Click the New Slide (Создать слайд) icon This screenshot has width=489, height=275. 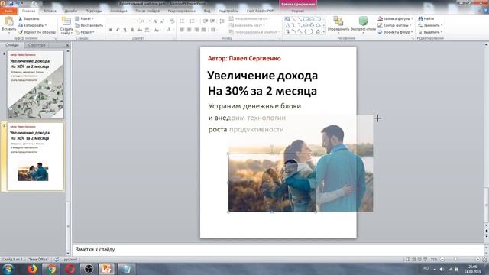pyautogui.click(x=66, y=21)
